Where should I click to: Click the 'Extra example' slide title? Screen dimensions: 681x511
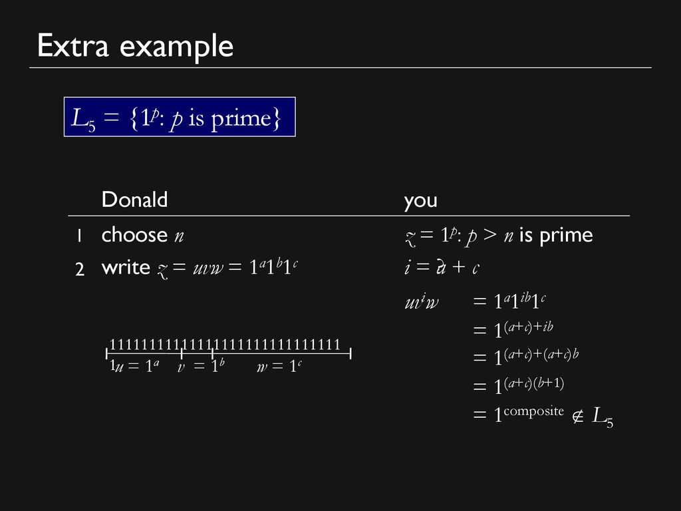pyautogui.click(x=135, y=46)
